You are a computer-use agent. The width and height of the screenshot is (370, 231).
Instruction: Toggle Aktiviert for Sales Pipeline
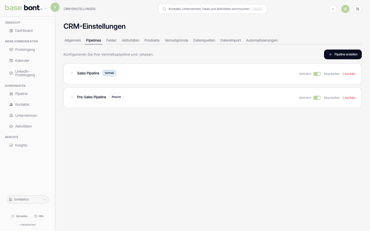pos(317,74)
